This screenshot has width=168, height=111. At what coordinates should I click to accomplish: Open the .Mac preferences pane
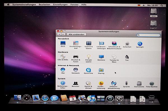coord(63,71)
